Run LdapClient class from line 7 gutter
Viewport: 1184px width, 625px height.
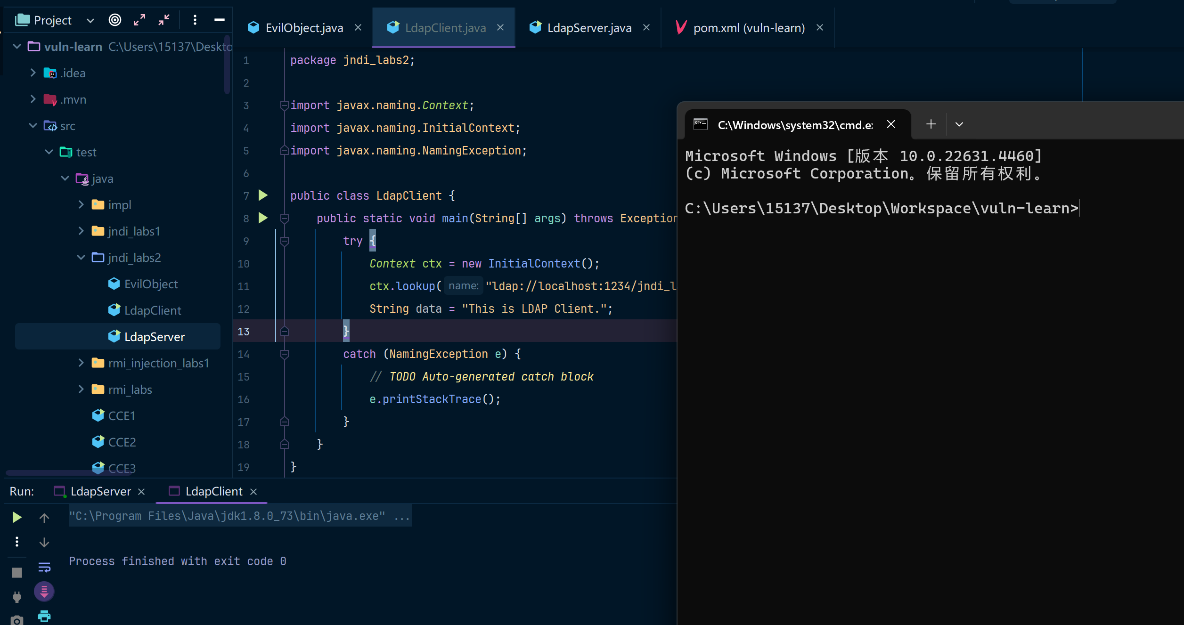pyautogui.click(x=263, y=195)
